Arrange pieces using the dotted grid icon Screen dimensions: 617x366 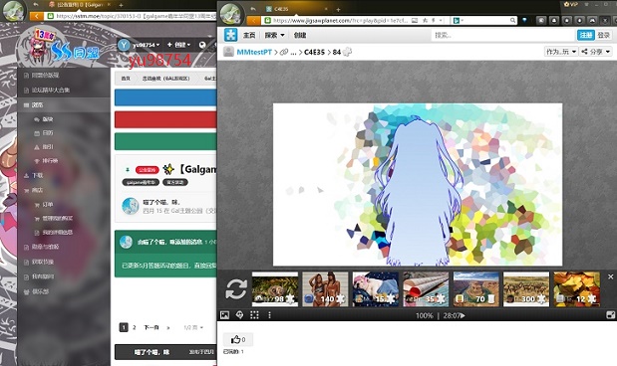[x=254, y=315]
